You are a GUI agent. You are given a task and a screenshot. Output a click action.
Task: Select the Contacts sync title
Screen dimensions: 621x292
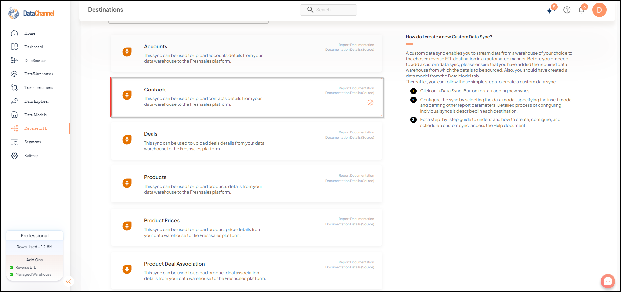(x=155, y=90)
